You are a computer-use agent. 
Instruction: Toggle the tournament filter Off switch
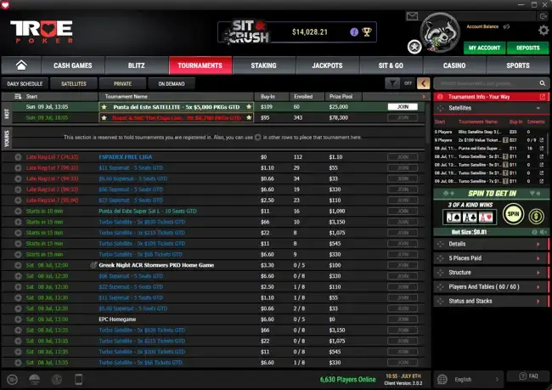click(x=400, y=83)
